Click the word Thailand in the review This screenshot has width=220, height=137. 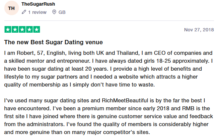point(128,53)
